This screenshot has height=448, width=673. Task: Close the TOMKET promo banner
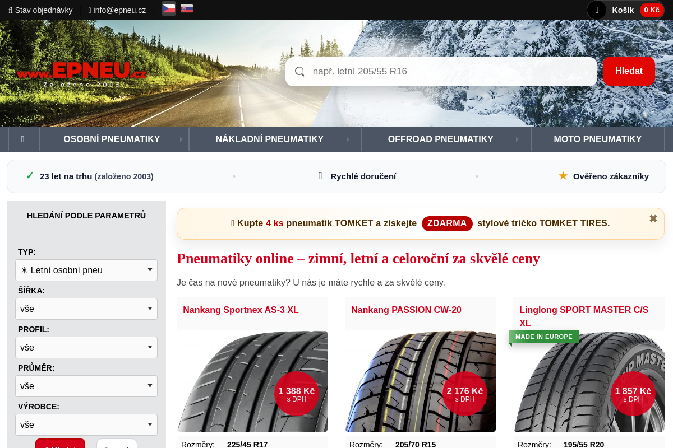point(653,218)
